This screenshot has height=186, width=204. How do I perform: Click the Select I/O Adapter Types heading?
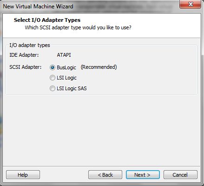click(x=47, y=20)
